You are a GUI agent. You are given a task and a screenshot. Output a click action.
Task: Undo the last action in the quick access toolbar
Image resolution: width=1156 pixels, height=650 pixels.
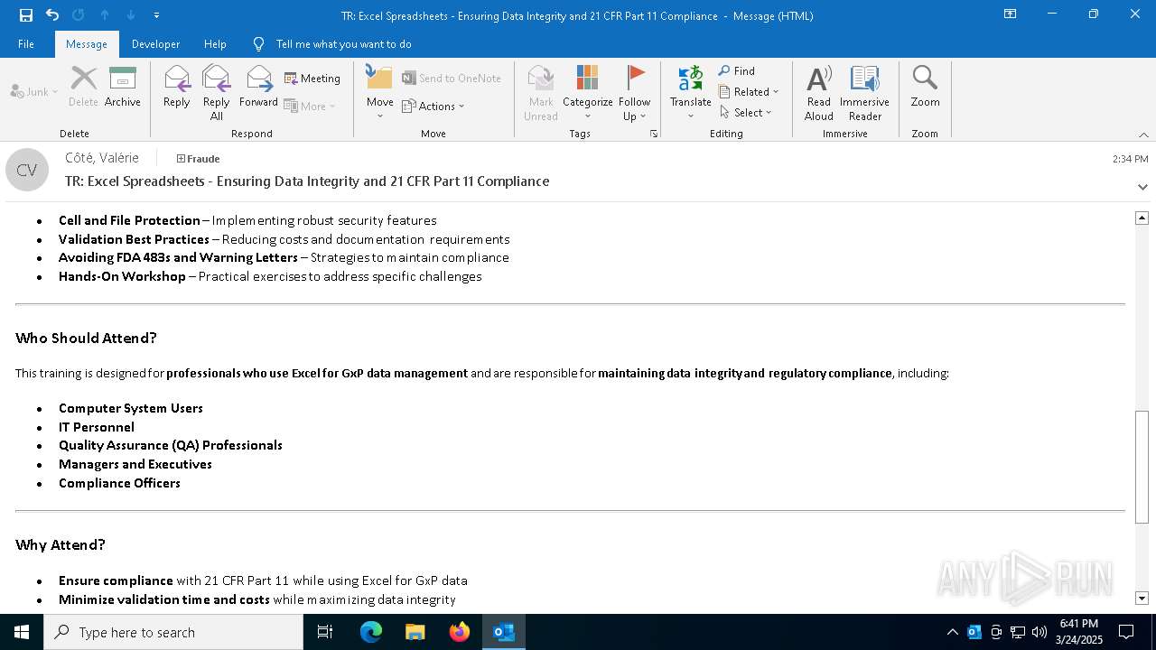(52, 15)
